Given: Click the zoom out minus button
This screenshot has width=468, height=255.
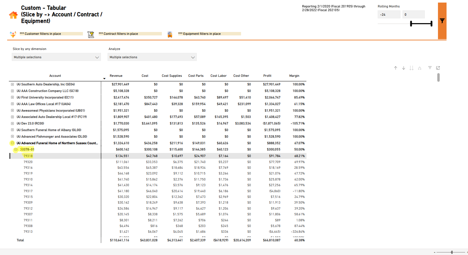Looking at the screenshot, I should pyautogui.click(x=435, y=252).
